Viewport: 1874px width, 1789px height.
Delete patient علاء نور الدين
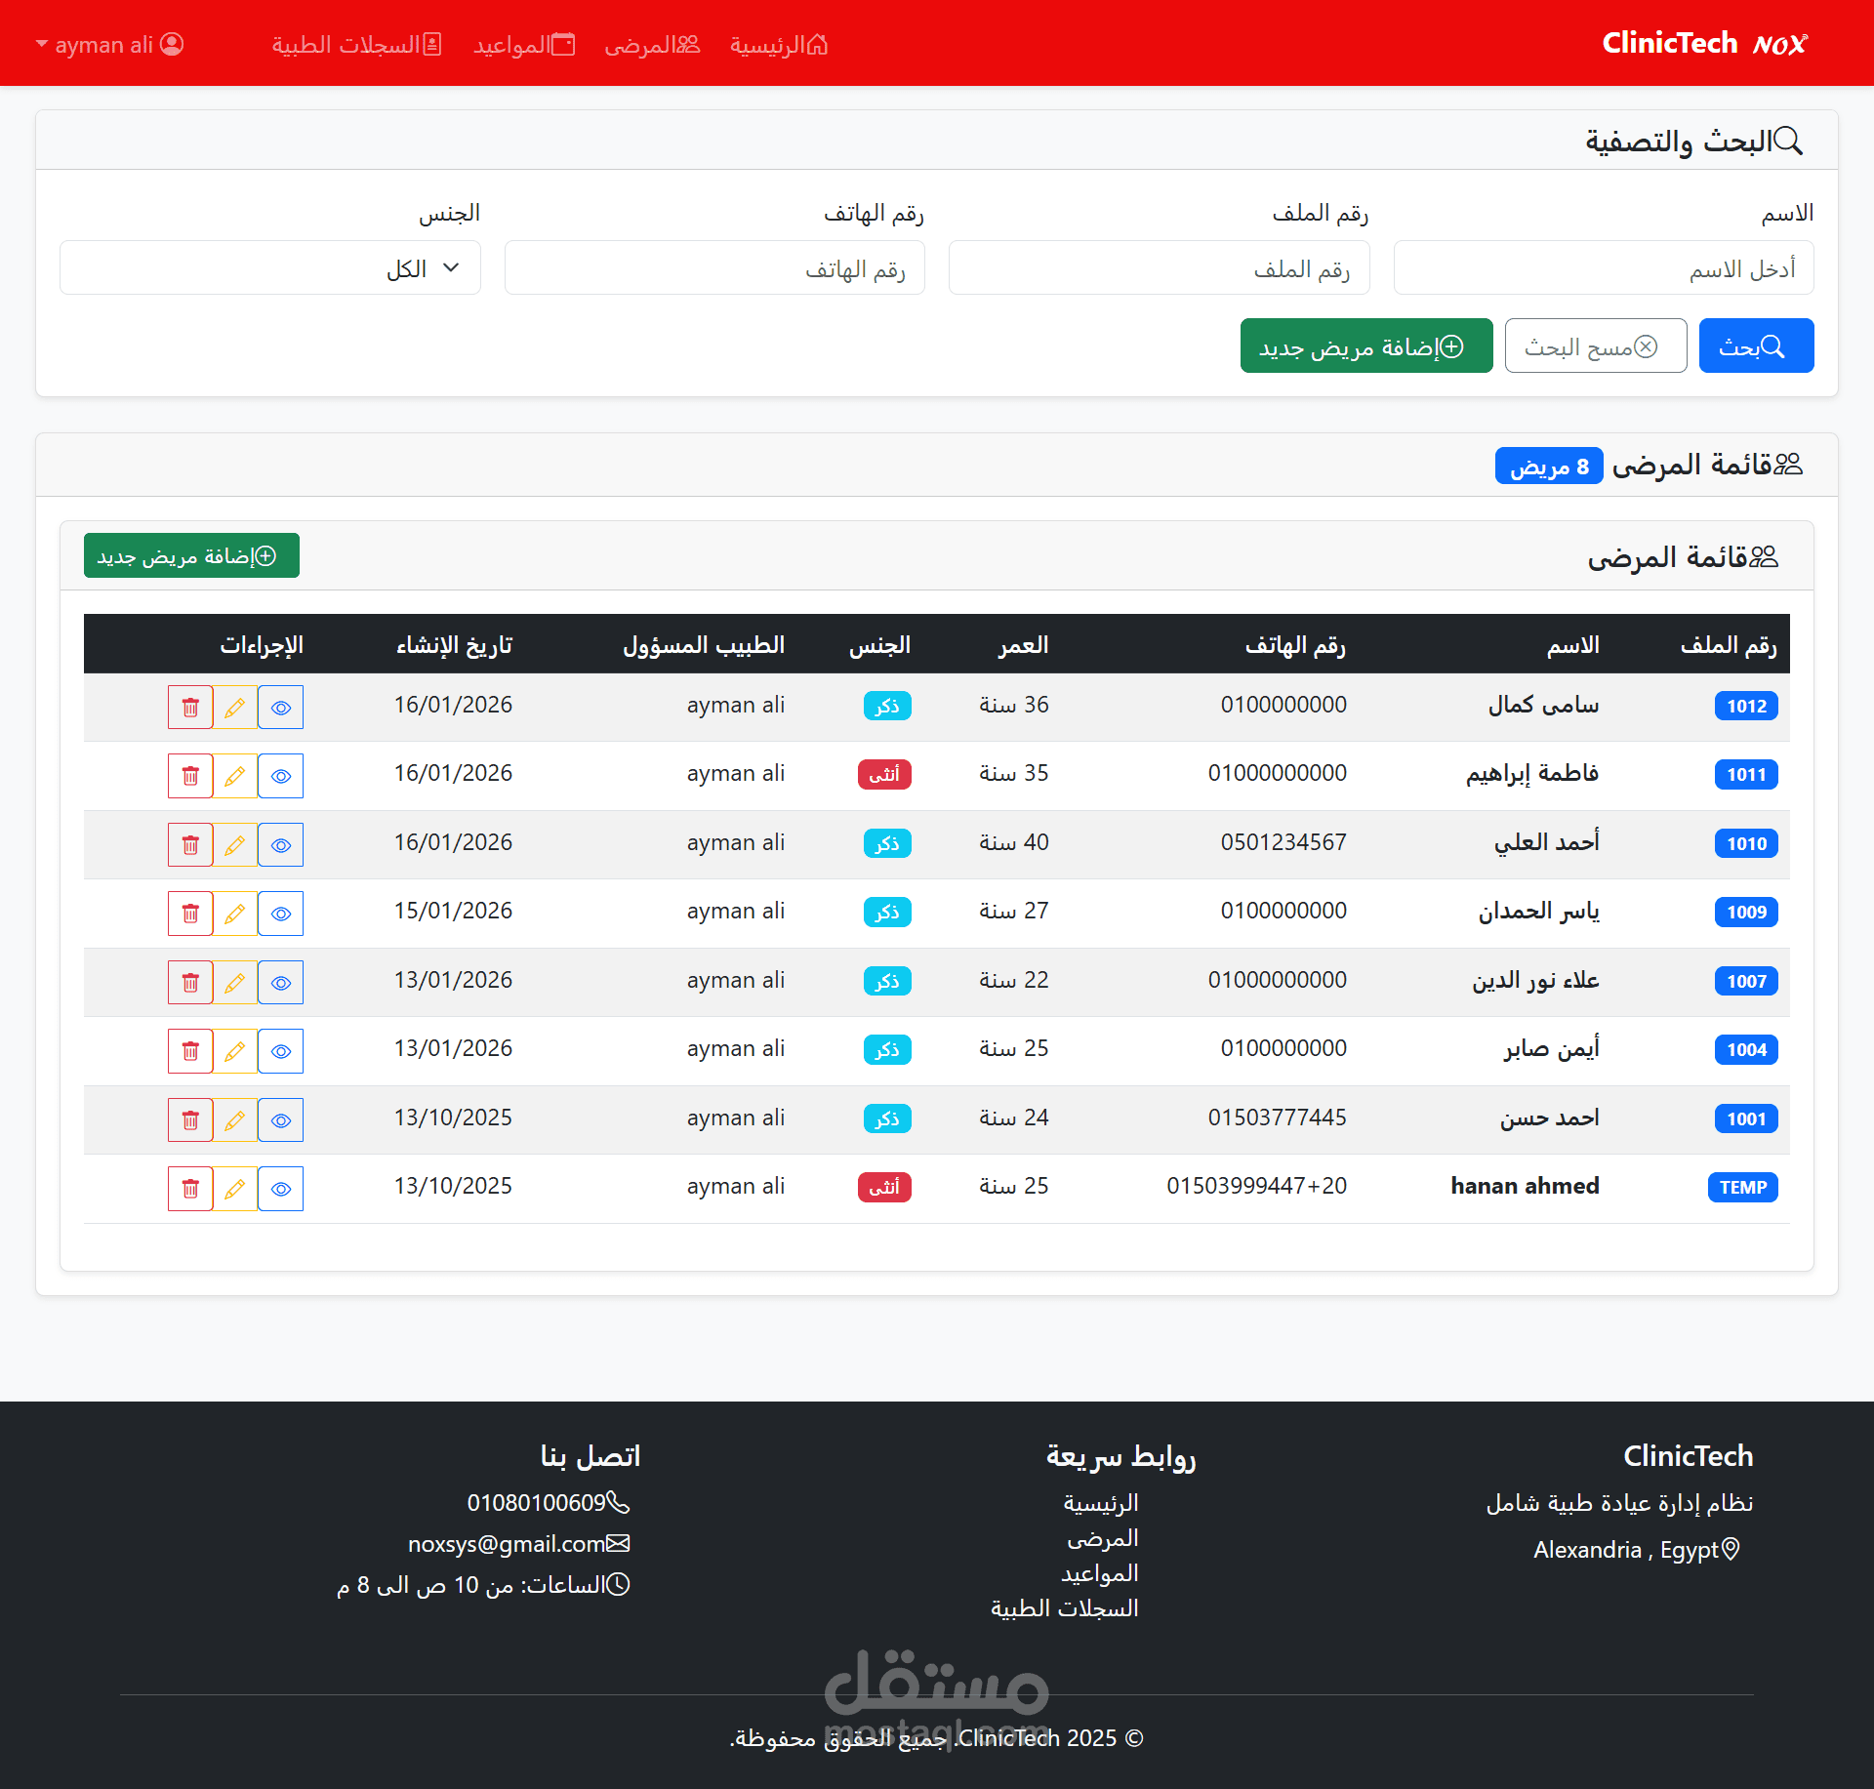(x=190, y=983)
